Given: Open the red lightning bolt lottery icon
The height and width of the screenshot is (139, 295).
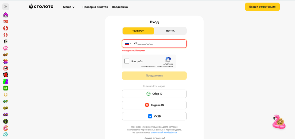Looking at the screenshot, I should click(6, 28).
